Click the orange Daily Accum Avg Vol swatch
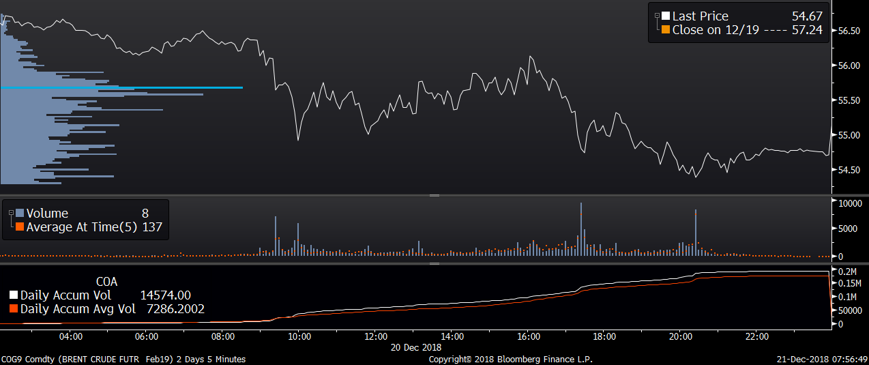869x365 pixels. tap(13, 309)
